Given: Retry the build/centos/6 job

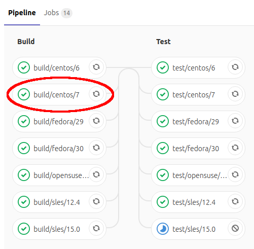Looking at the screenshot, I should [x=96, y=67].
